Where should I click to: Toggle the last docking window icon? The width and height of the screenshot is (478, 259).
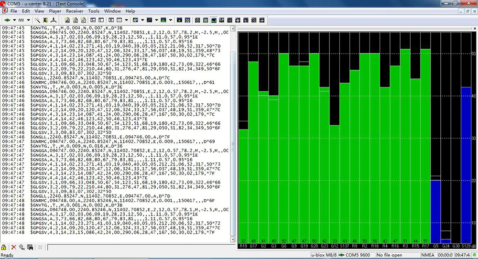(262, 20)
